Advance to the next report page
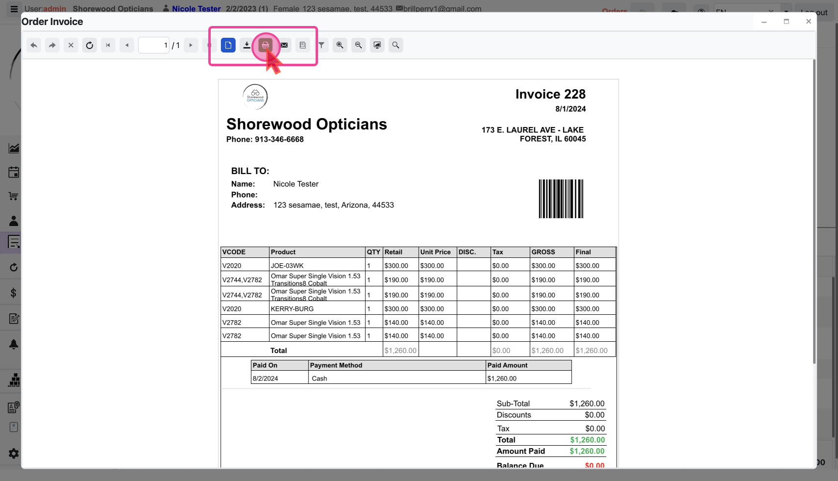This screenshot has width=838, height=481. point(191,45)
